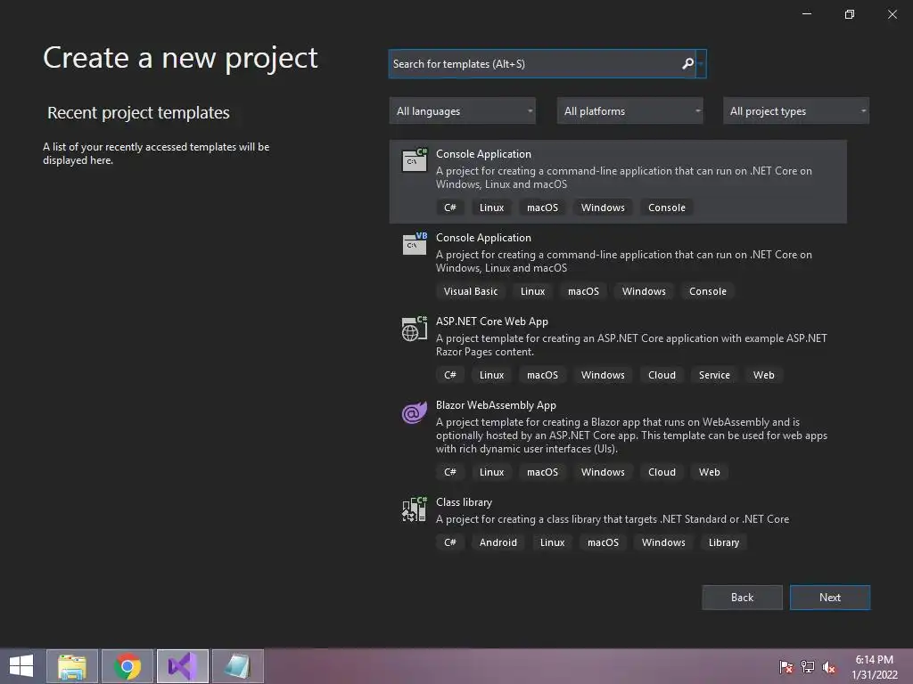913x684 pixels.
Task: Open the All platforms dropdown
Action: (630, 110)
